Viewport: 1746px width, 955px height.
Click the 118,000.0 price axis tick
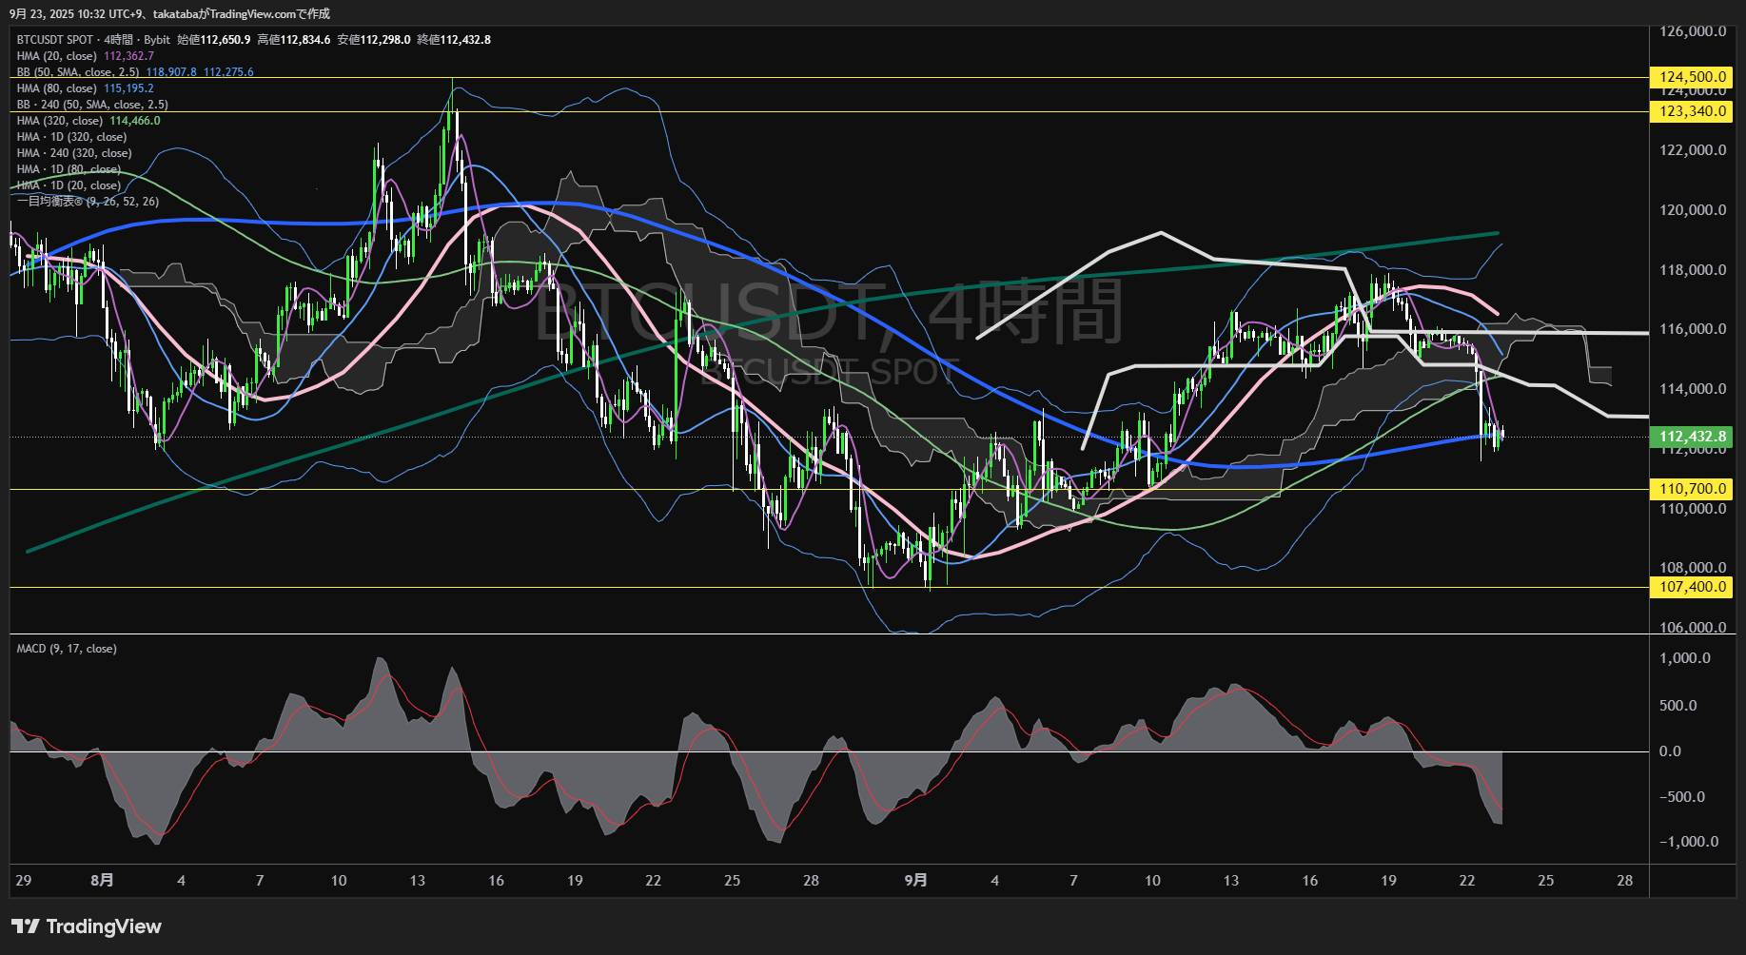click(1693, 270)
